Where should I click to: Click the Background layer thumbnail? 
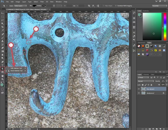click(143, 93)
